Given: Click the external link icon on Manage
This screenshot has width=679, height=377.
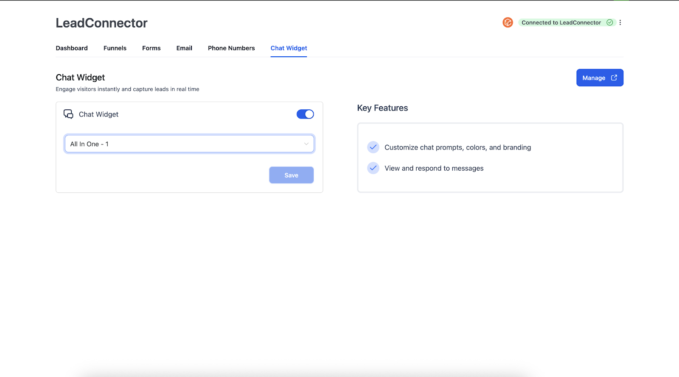Looking at the screenshot, I should point(614,78).
